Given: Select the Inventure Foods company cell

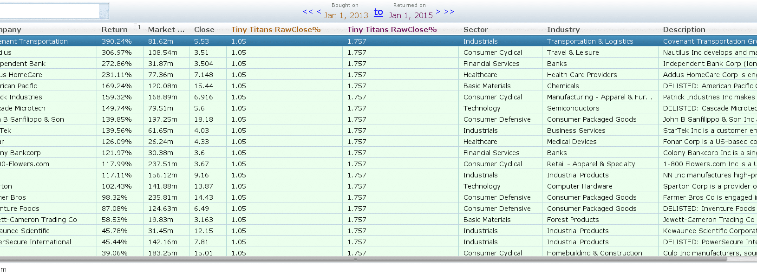Looking at the screenshot, I should coord(48,209).
